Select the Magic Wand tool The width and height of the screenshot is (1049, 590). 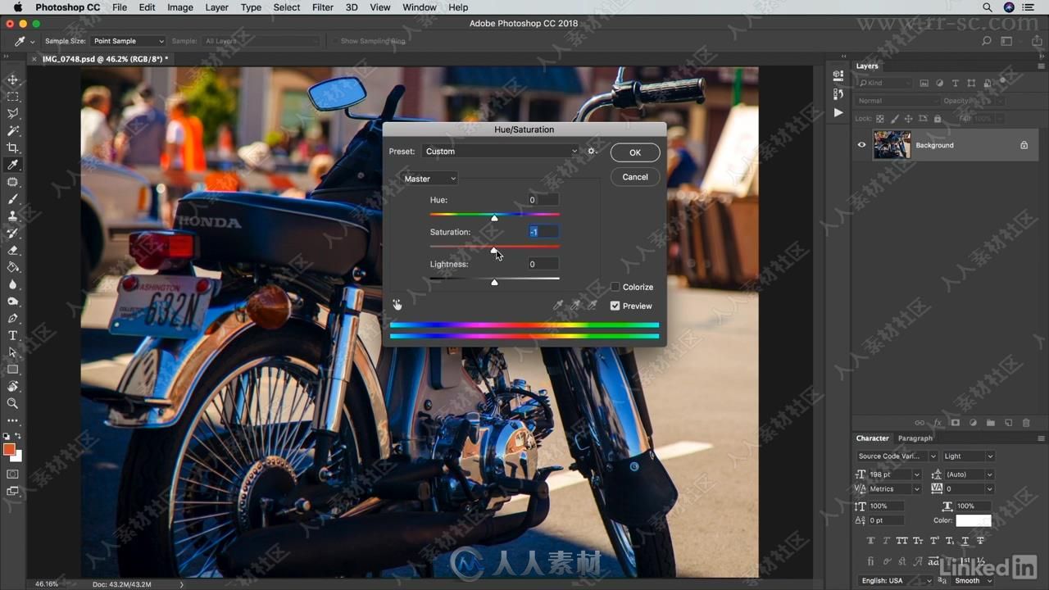click(12, 131)
